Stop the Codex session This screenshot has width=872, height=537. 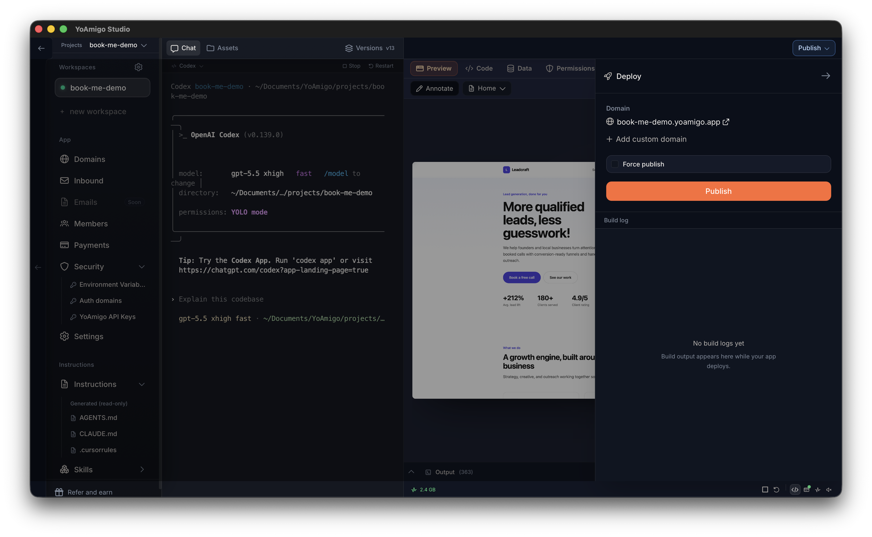(x=351, y=66)
